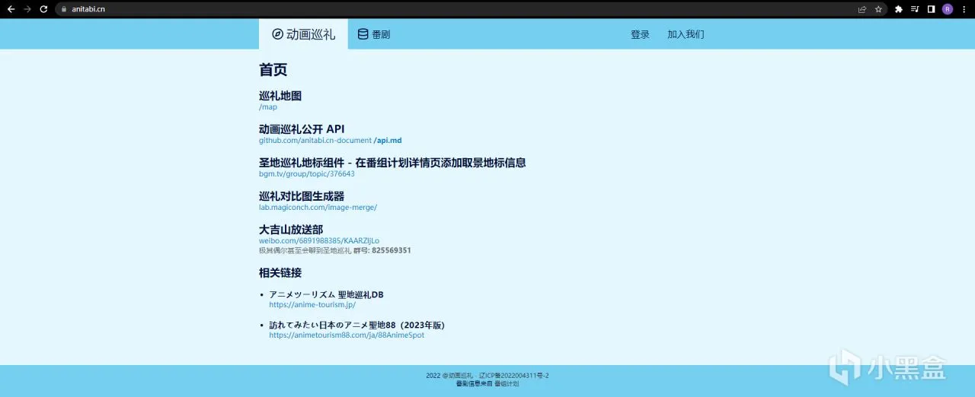This screenshot has height=397, width=975.
Task: Open the purple R profile avatar
Action: click(x=948, y=9)
